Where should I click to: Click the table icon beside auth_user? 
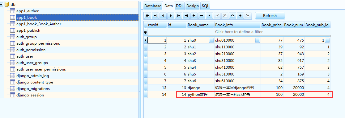[13, 56]
